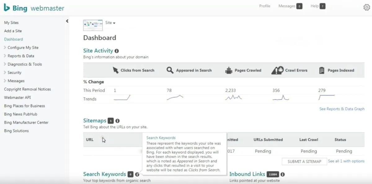Select Reports & Data in the sidebar

[x=20, y=56]
